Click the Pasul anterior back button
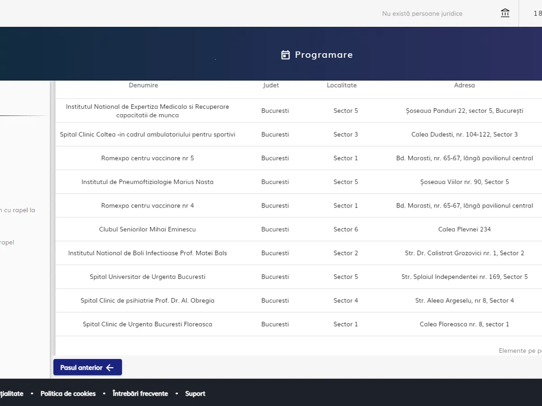 88,367
